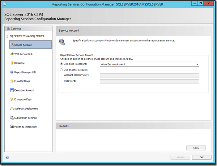
Task: Click the Report Manager URL icon
Action: (12, 72)
